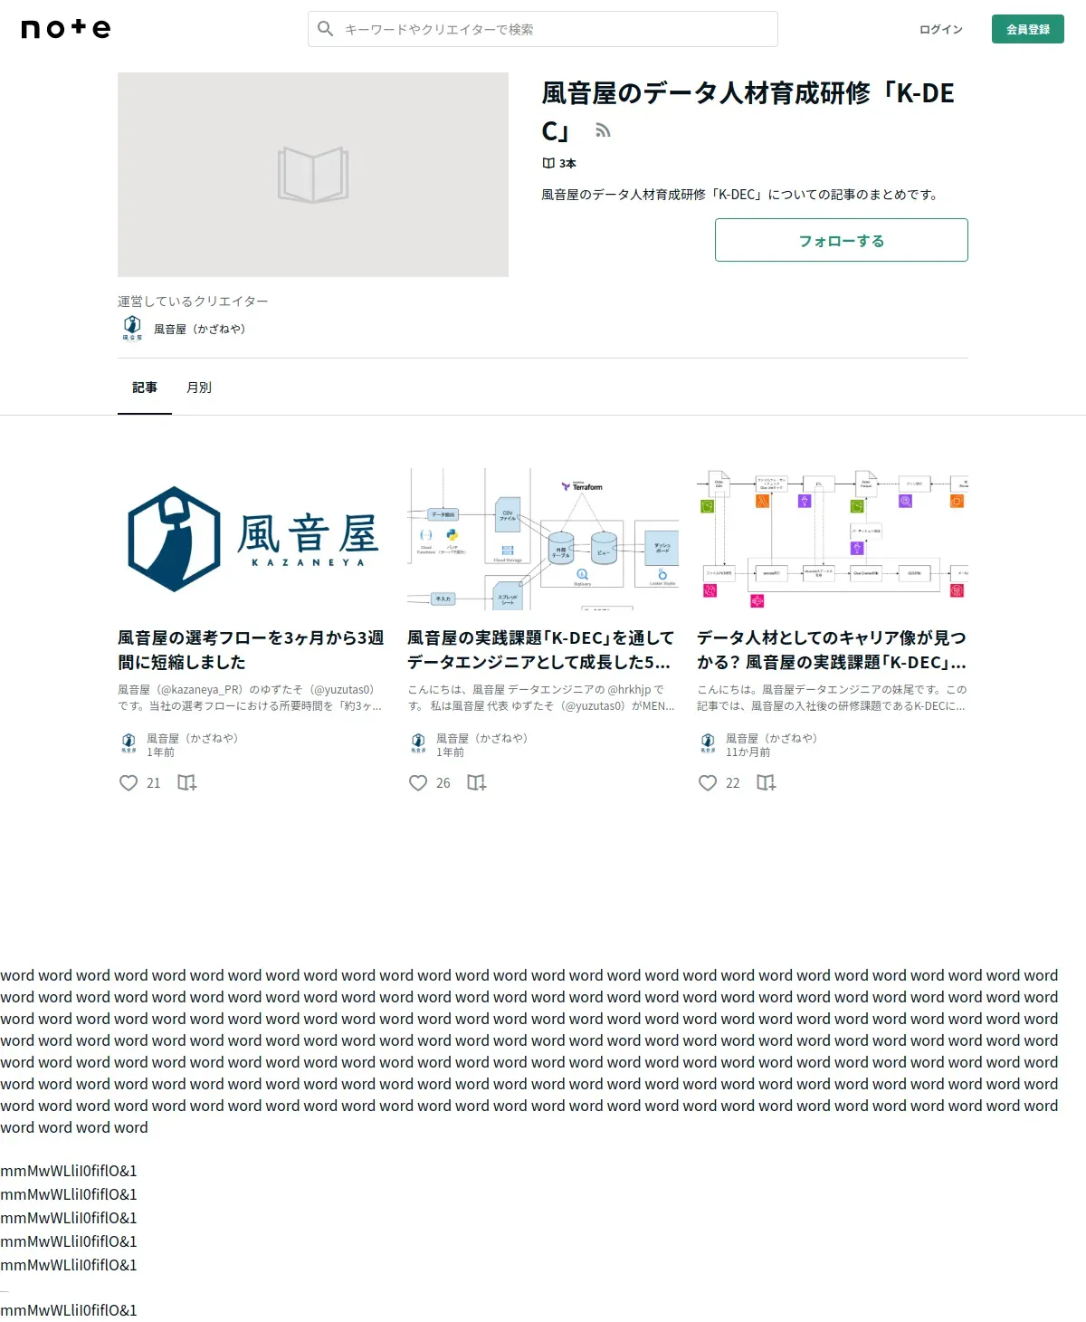Image resolution: width=1086 pixels, height=1322 pixels.
Task: Click the book icon next to 3本
Action: [548, 164]
